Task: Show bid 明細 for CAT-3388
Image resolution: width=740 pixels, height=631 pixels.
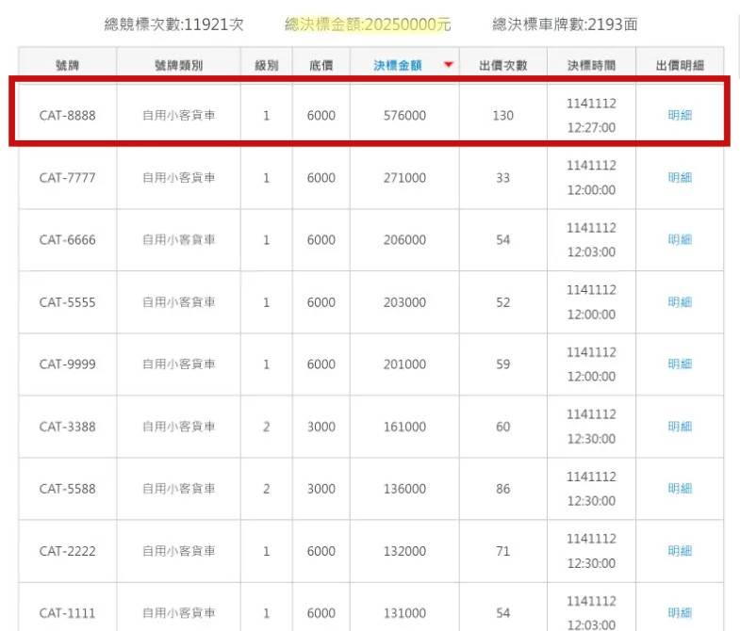Action: (680, 426)
